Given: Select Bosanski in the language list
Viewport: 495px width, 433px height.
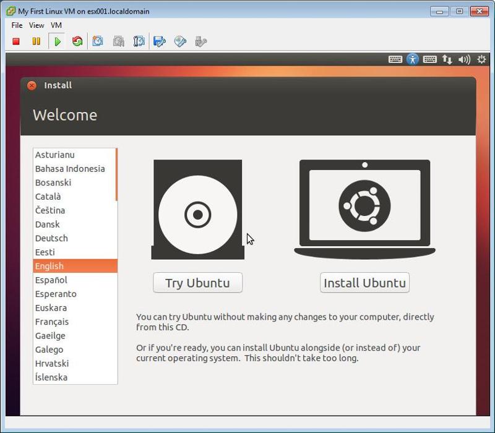Looking at the screenshot, I should click(74, 182).
